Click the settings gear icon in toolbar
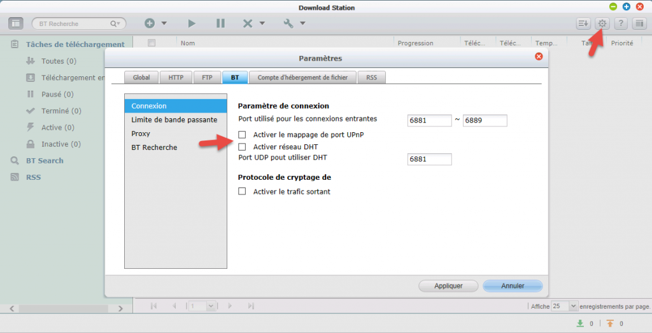The image size is (652, 333). [602, 24]
